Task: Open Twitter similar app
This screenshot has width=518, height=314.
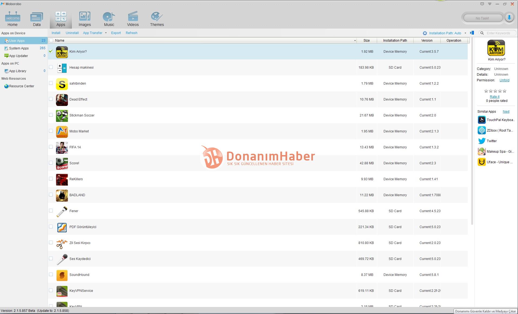Action: click(x=487, y=141)
